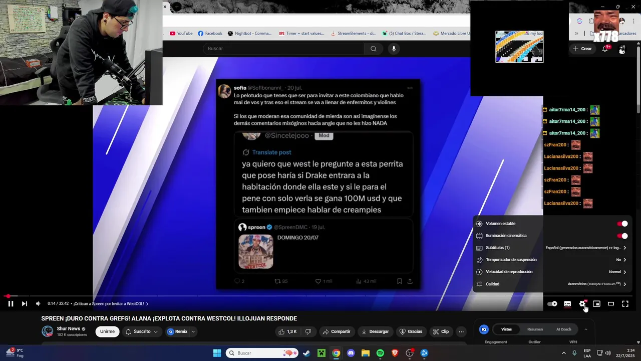The width and height of the screenshot is (641, 361).
Task: Open File Explorer from the taskbar
Action: point(365,353)
